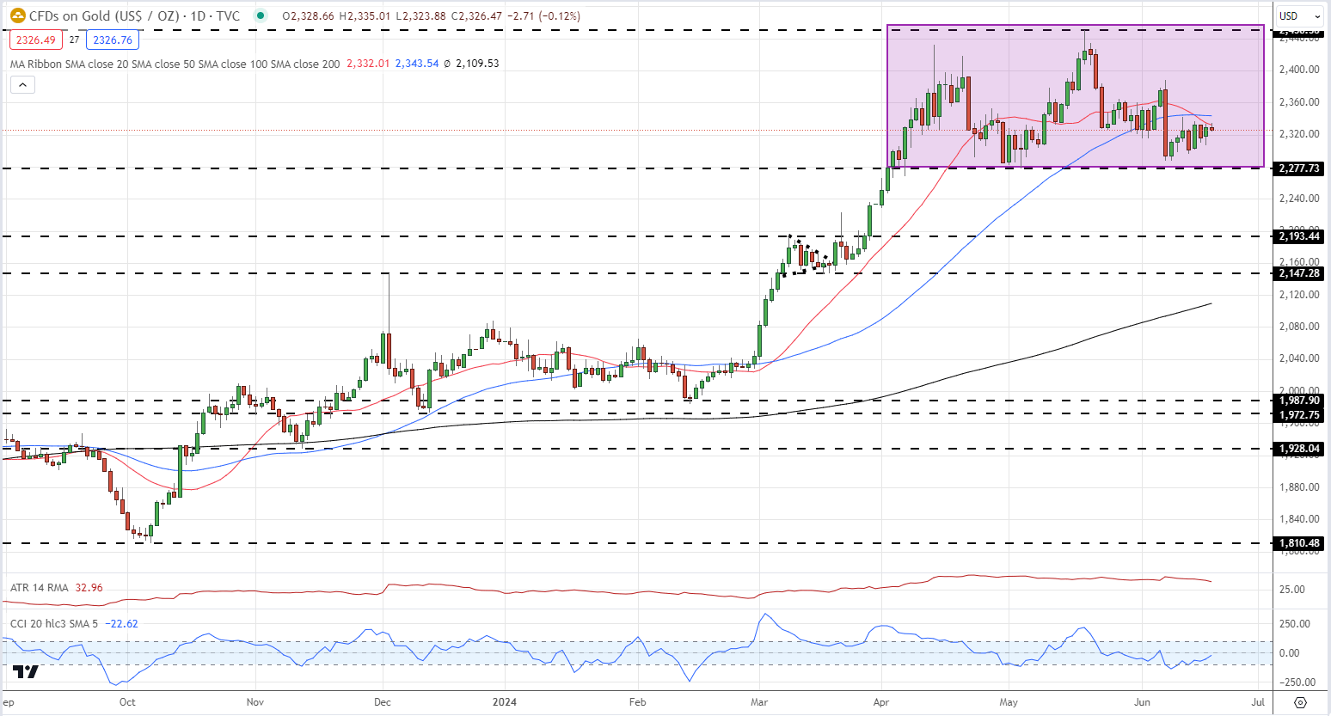Open the USD currency dropdown
The image size is (1331, 716).
(1299, 15)
